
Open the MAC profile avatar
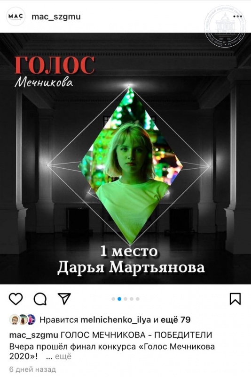pyautogui.click(x=16, y=16)
